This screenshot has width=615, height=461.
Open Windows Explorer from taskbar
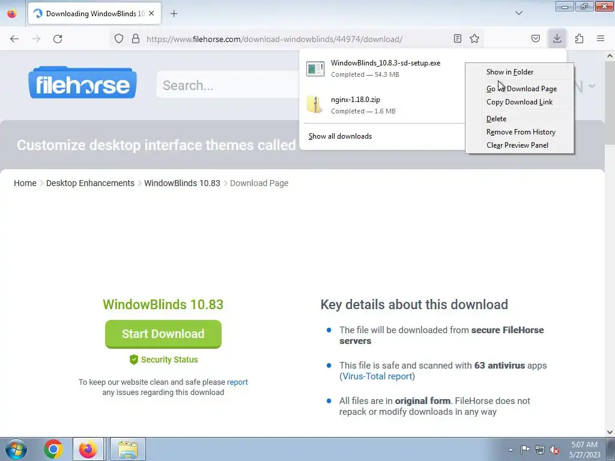[x=128, y=449]
